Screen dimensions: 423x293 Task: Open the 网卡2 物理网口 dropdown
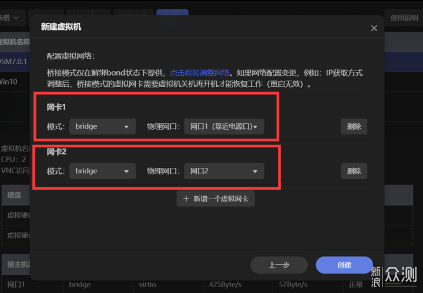pyautogui.click(x=224, y=171)
